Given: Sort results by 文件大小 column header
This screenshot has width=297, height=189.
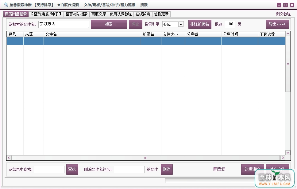Looking at the screenshot, I should (173, 34).
